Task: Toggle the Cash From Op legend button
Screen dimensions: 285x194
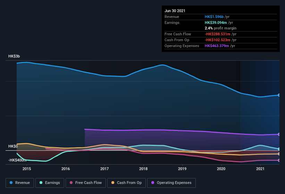Action: pyautogui.click(x=126, y=183)
